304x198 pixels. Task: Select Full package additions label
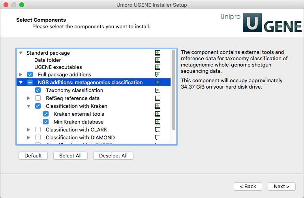pyautogui.click(x=65, y=75)
